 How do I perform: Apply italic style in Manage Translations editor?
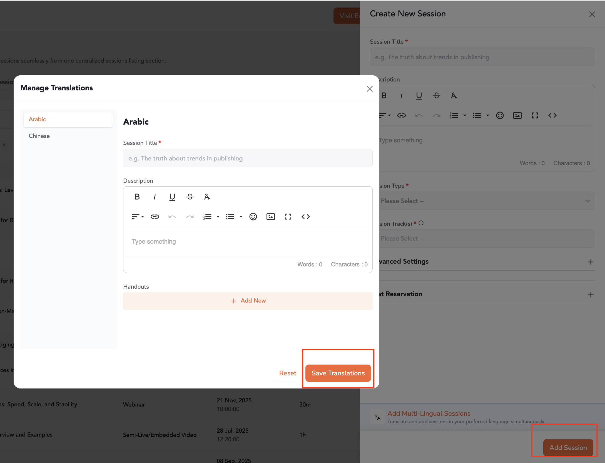click(x=155, y=197)
